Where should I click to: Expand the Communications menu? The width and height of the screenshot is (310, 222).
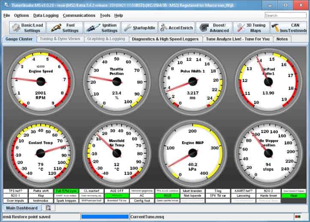[x=79, y=15]
